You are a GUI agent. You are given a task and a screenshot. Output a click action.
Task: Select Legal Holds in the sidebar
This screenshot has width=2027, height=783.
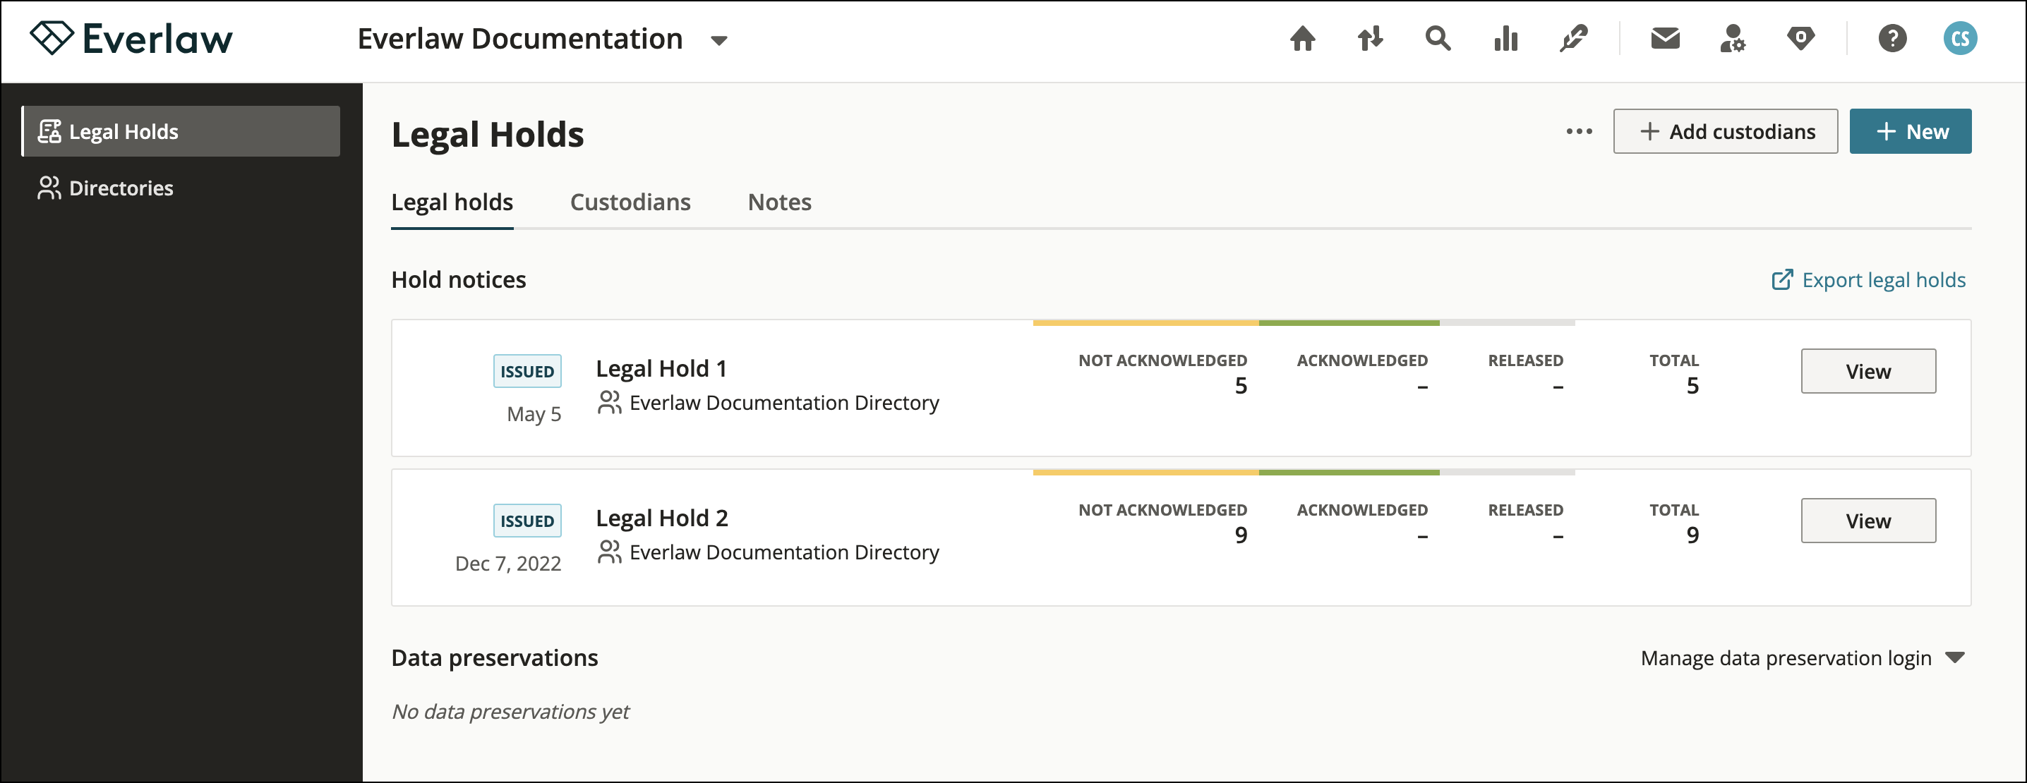(x=124, y=131)
